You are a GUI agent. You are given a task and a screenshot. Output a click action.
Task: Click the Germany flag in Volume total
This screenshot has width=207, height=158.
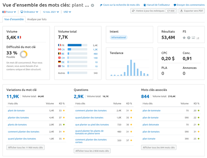[x=59, y=62]
